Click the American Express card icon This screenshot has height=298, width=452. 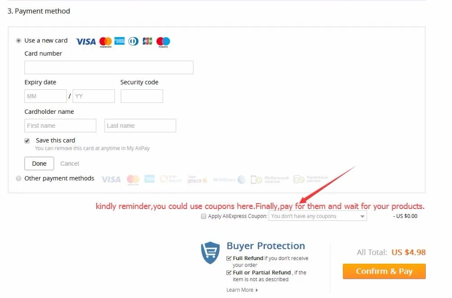click(x=119, y=41)
